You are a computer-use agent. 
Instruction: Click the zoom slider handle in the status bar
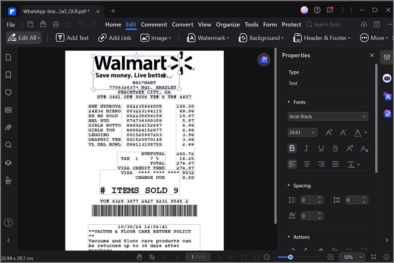pos(290,257)
